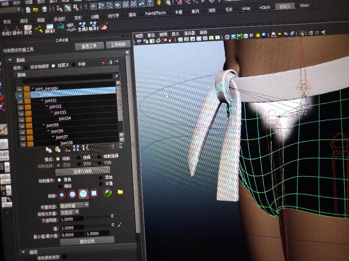Collapse the 渐变 section triangle

pyautogui.click(x=23, y=252)
